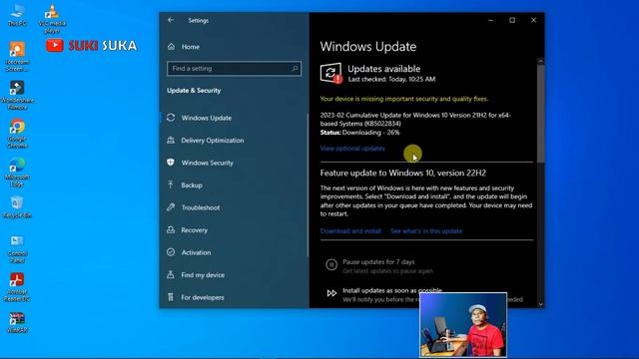The width and height of the screenshot is (639, 359).
Task: Maximize the Settings window
Action: [x=512, y=20]
